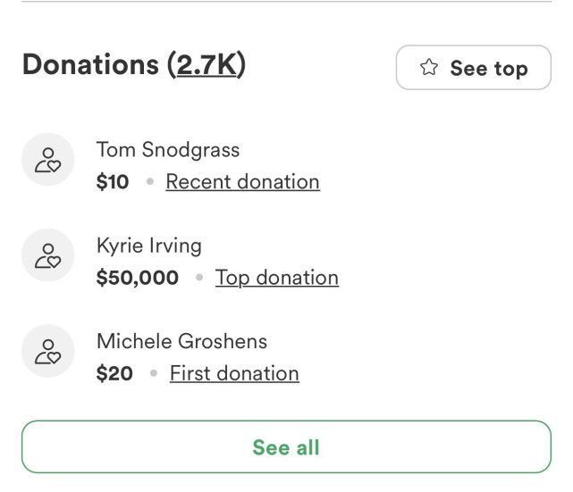This screenshot has height=492, width=573.
Task: Select the Kyrie Irving donor name
Action: point(149,246)
